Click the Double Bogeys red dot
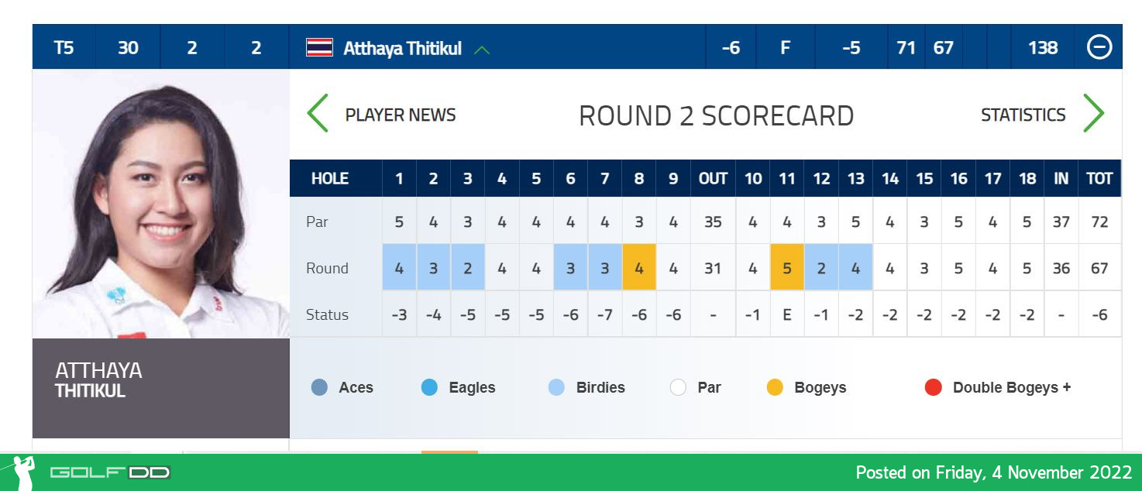This screenshot has width=1142, height=491. pyautogui.click(x=933, y=387)
